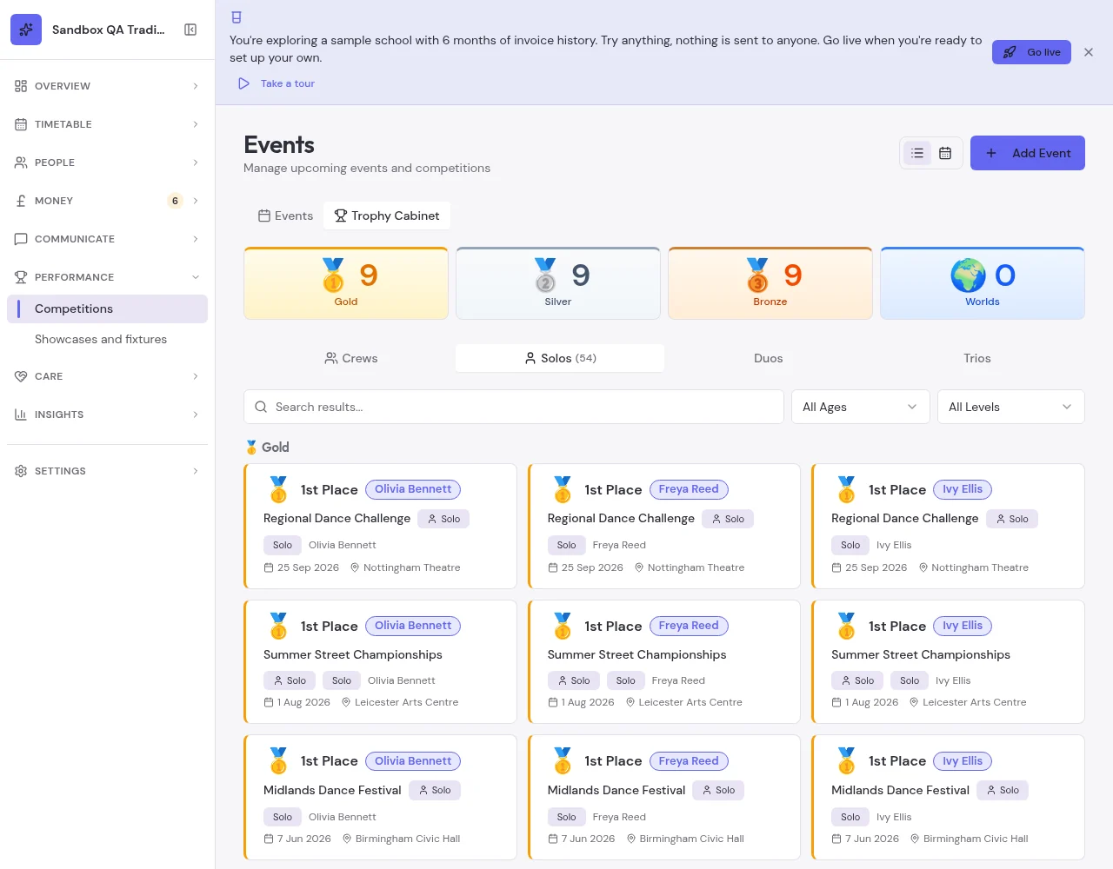Click the Performance trophy icon in sidebar
The image size is (1113, 869).
[x=21, y=277]
